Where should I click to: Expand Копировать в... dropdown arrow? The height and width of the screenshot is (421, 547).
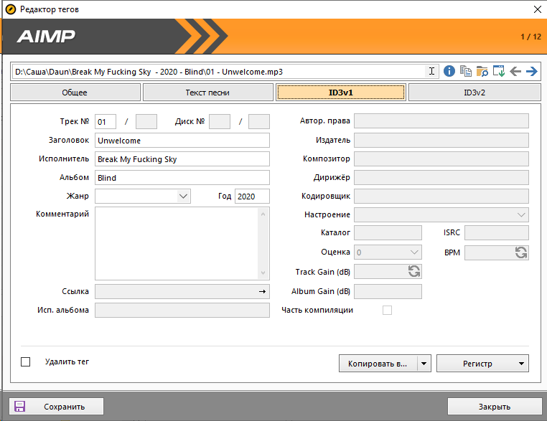[424, 364]
